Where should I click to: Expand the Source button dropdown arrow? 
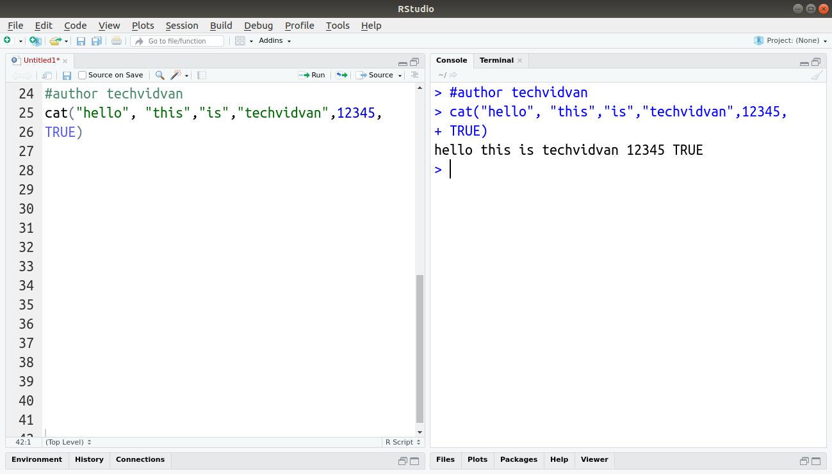[x=400, y=75]
